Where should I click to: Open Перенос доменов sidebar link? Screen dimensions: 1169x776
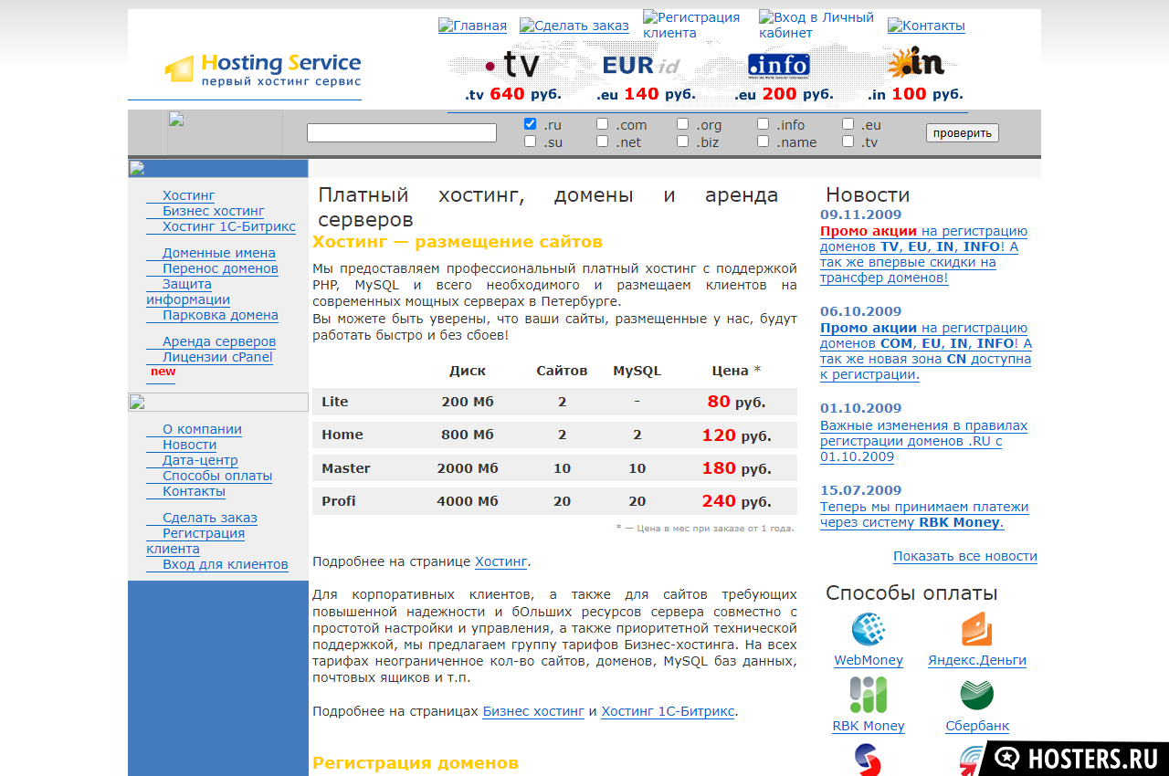pyautogui.click(x=220, y=268)
